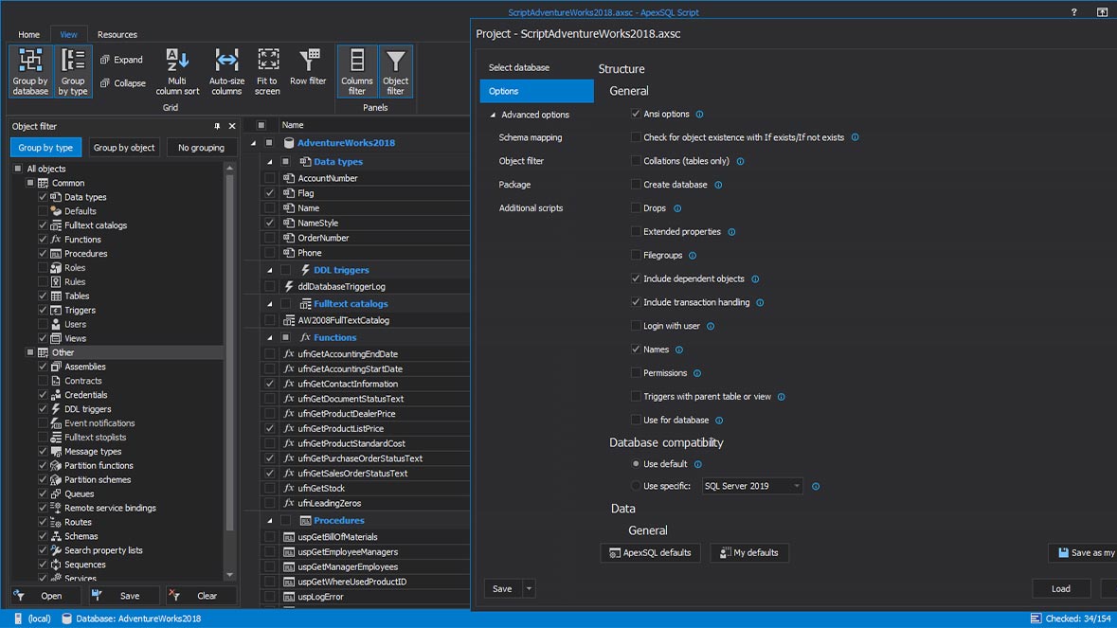Click the pin icon on Object filter panel

tap(218, 126)
